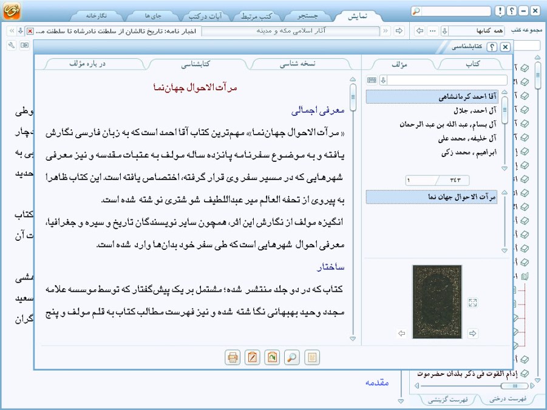The width and height of the screenshot is (547, 410).
Task: Click down arrow of the bibliography text
Action: 353,338
